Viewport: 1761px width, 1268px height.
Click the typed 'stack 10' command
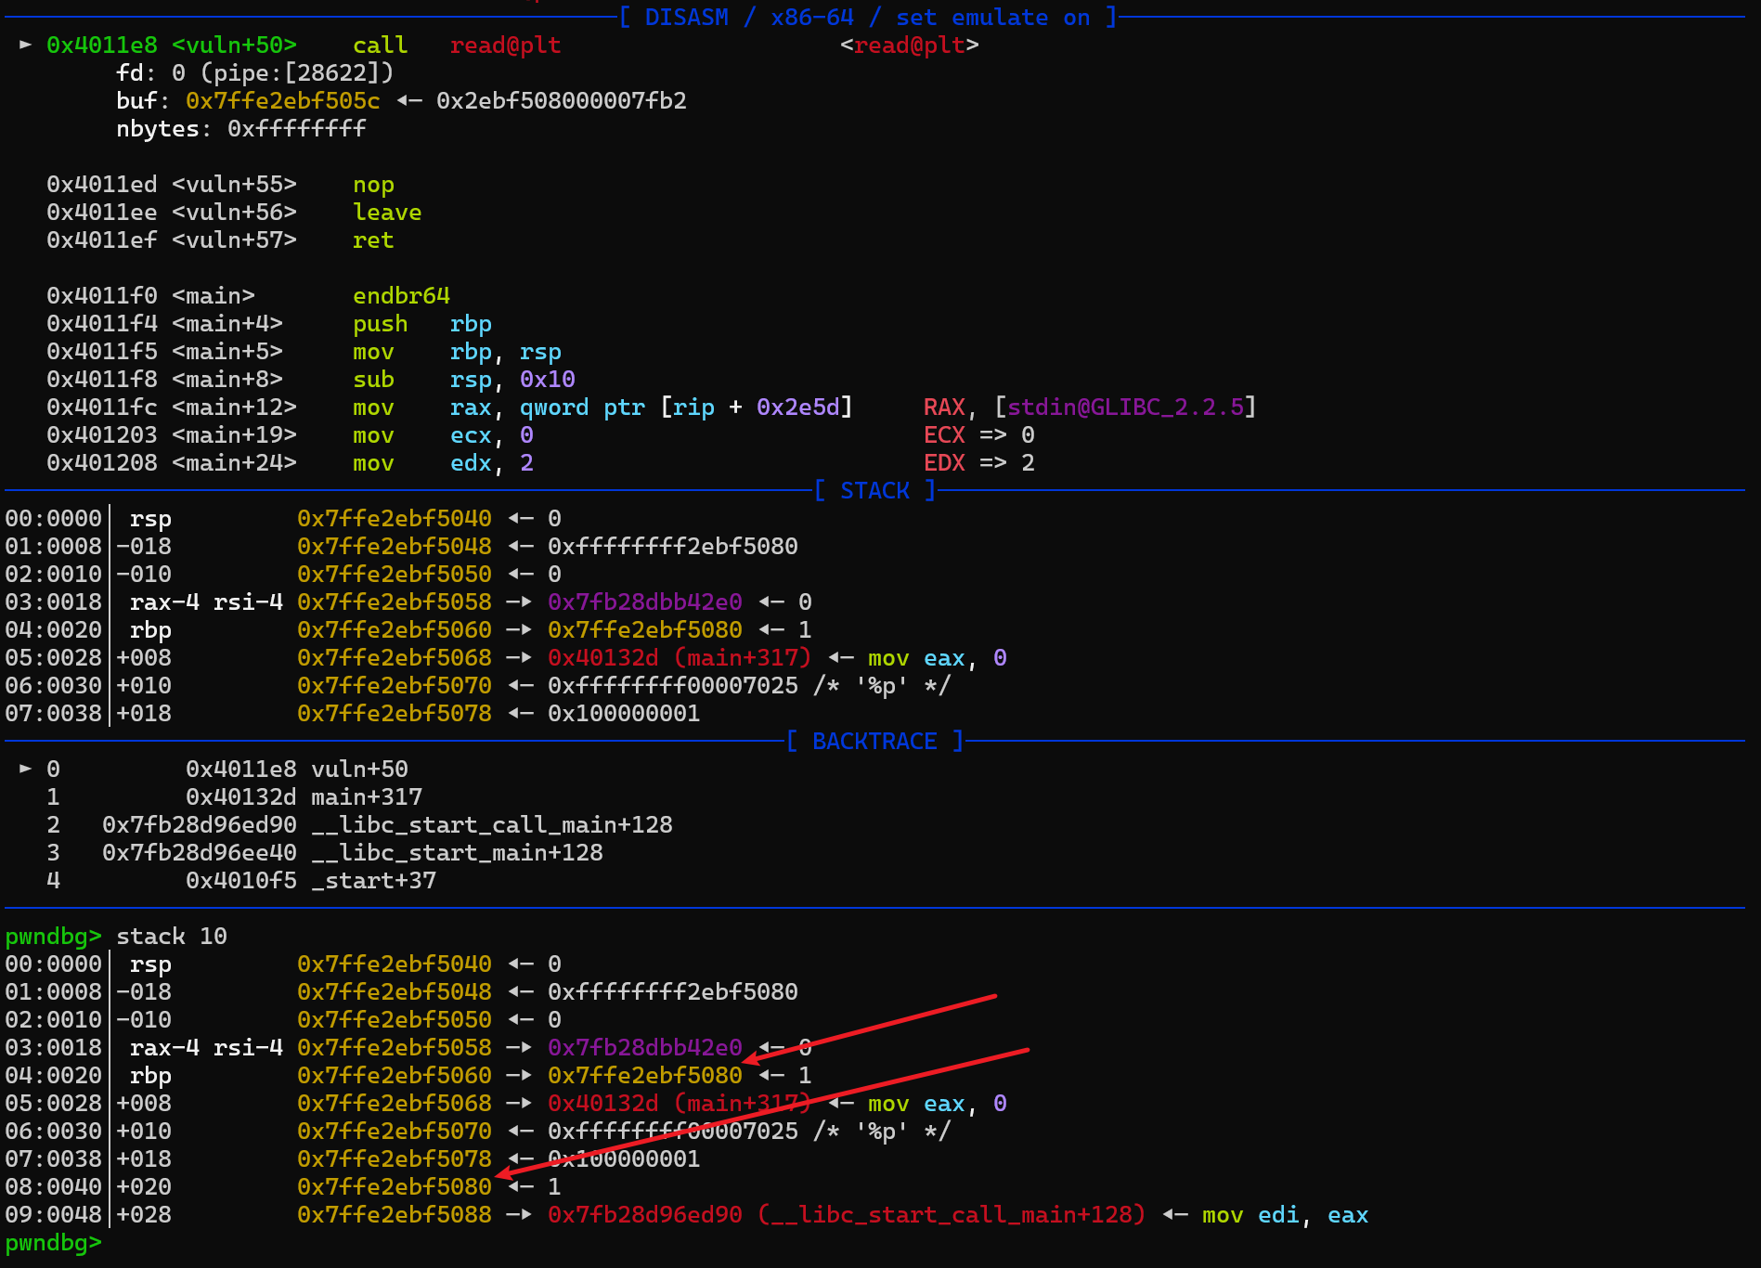click(x=171, y=937)
